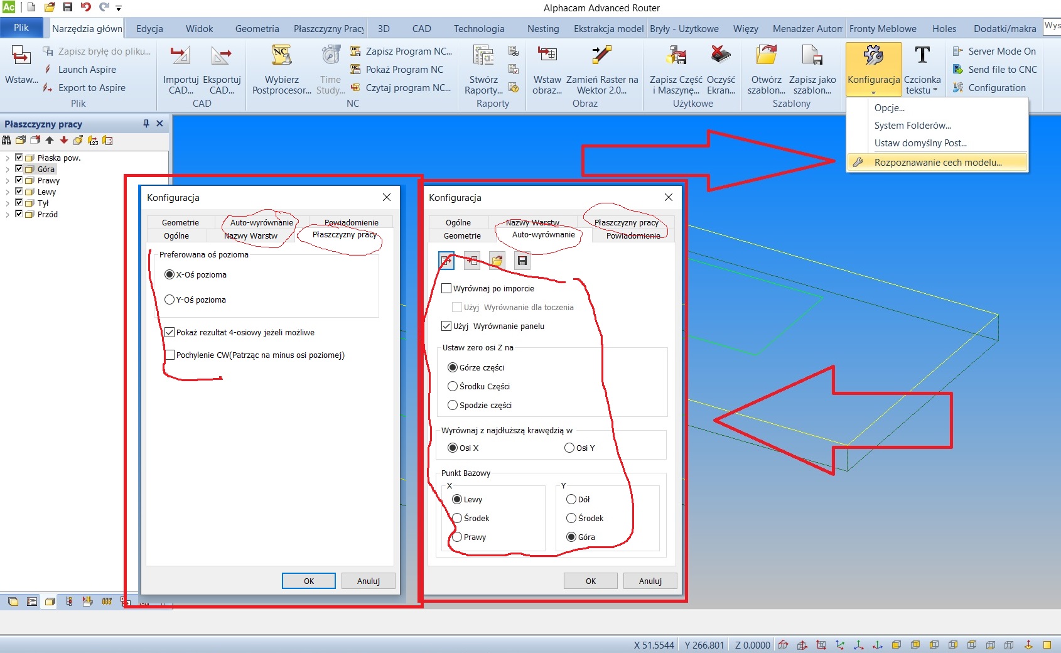The width and height of the screenshot is (1061, 653).
Task: Uncheck the Lewy work plane checkbox
Action: [19, 191]
